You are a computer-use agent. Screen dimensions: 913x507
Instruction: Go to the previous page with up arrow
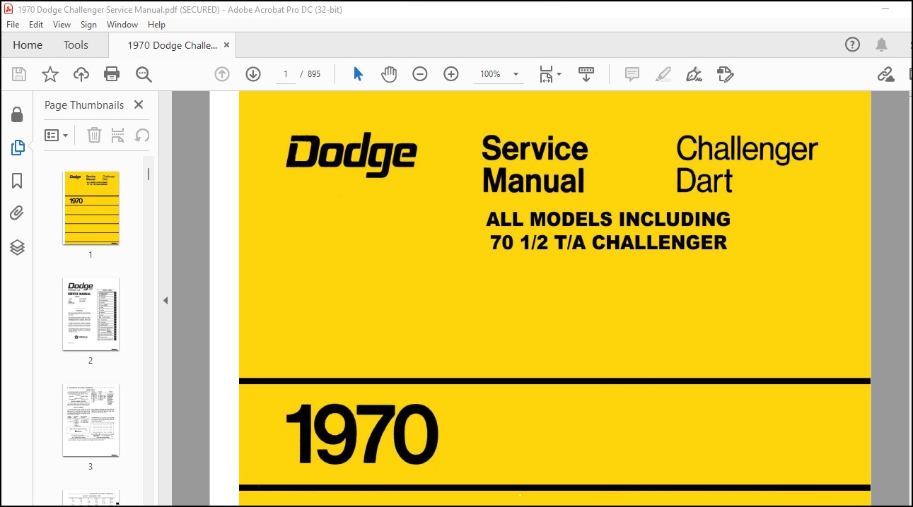pyautogui.click(x=222, y=74)
